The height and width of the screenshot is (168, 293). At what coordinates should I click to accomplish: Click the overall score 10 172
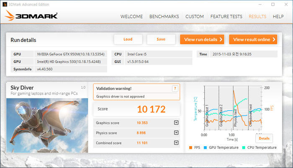[x=151, y=109]
